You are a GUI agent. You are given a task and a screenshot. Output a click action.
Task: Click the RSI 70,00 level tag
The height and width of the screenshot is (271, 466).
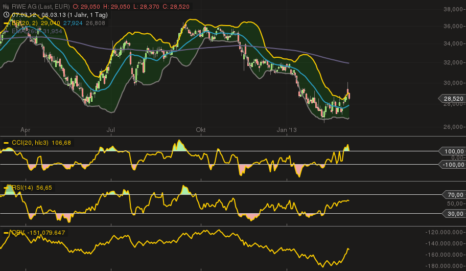(x=454, y=195)
